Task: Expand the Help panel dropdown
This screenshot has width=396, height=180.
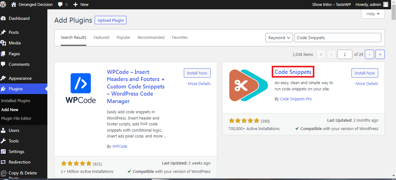Action: click(373, 14)
